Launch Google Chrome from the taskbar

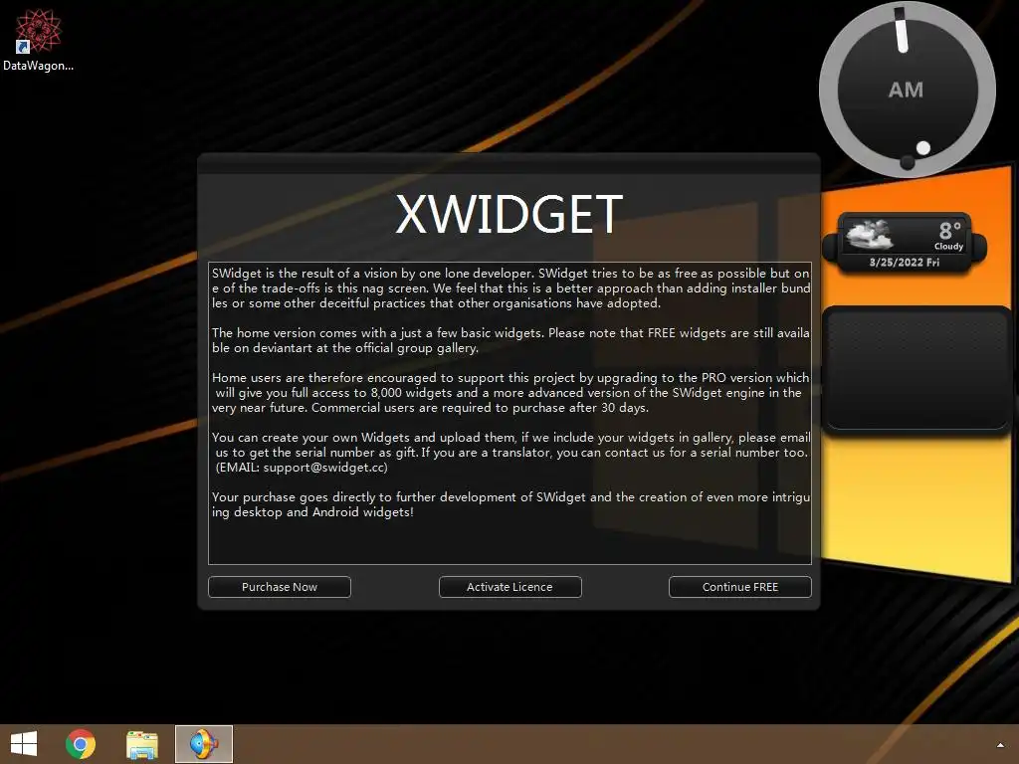[81, 744]
